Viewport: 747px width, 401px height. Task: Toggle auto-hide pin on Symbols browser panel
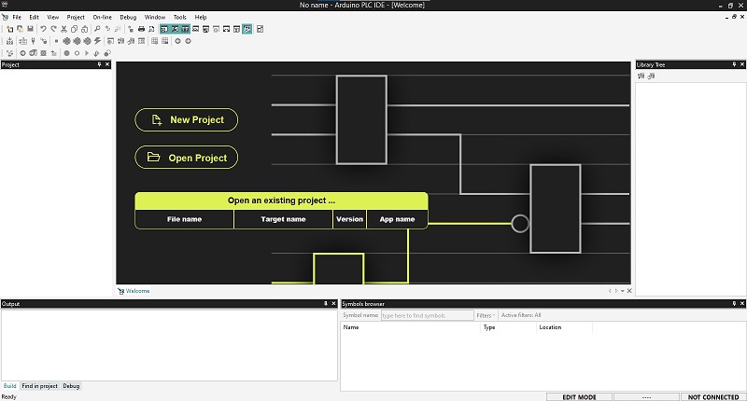734,303
